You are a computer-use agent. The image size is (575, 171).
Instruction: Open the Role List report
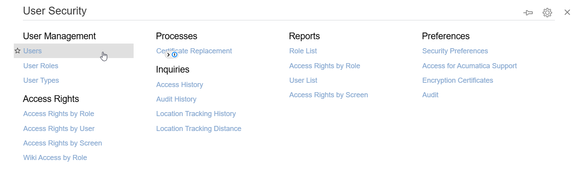click(303, 51)
